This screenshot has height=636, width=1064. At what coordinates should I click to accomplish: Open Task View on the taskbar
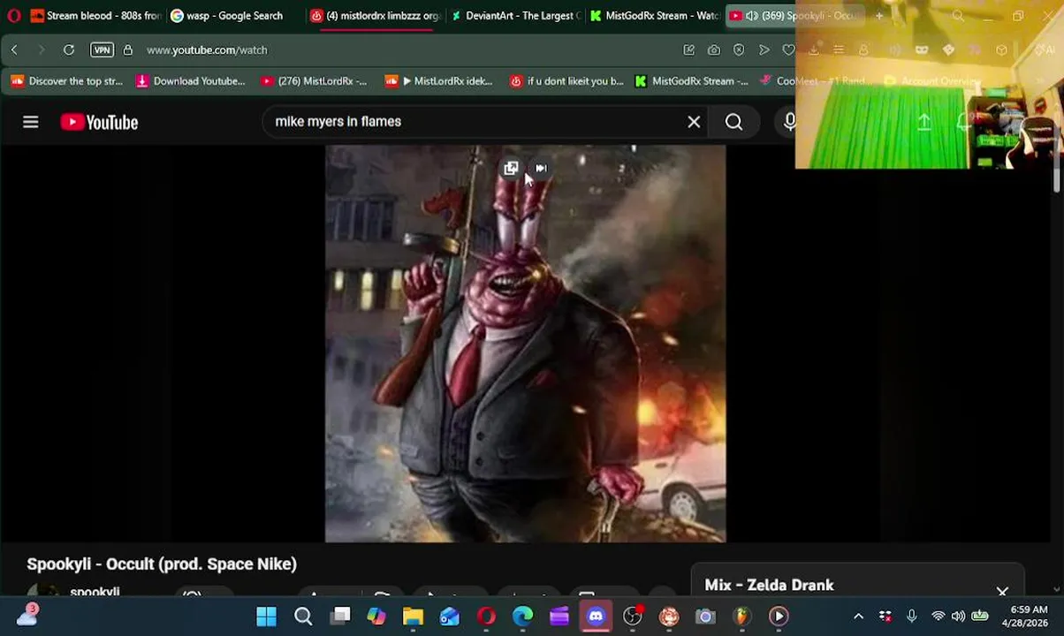pyautogui.click(x=340, y=616)
